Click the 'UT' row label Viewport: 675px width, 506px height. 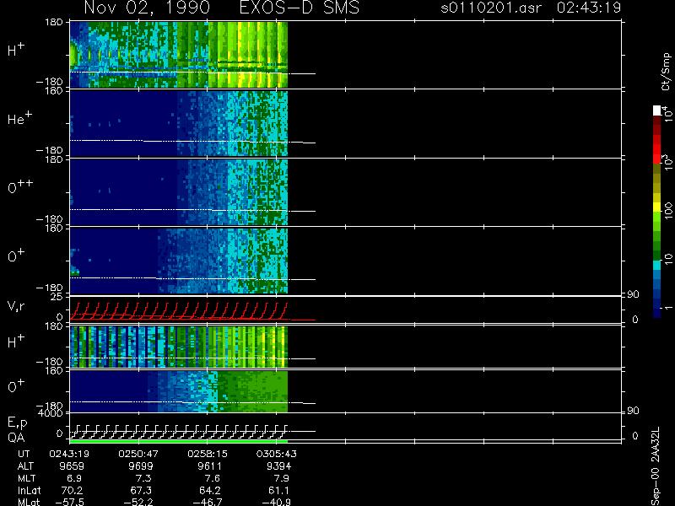point(24,454)
